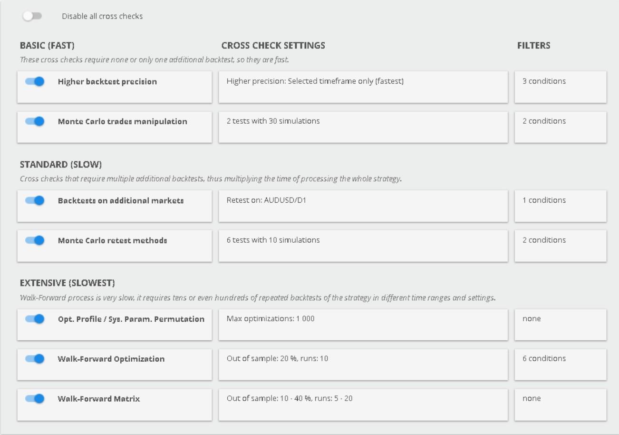Open the 1 conditions filter for additional markets
Screen dimensions: 619x435
point(560,206)
